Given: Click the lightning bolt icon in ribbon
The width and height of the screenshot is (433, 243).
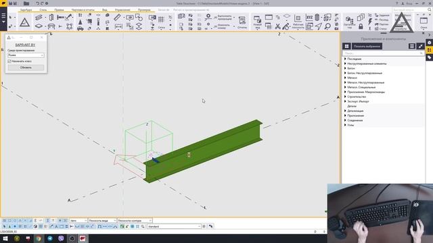Looking at the screenshot, I should [x=370, y=22].
